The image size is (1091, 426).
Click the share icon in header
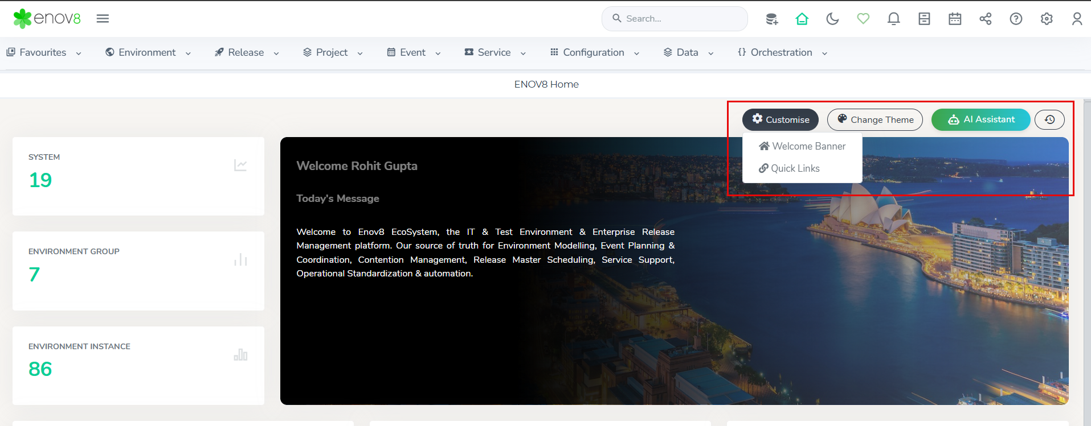[986, 19]
